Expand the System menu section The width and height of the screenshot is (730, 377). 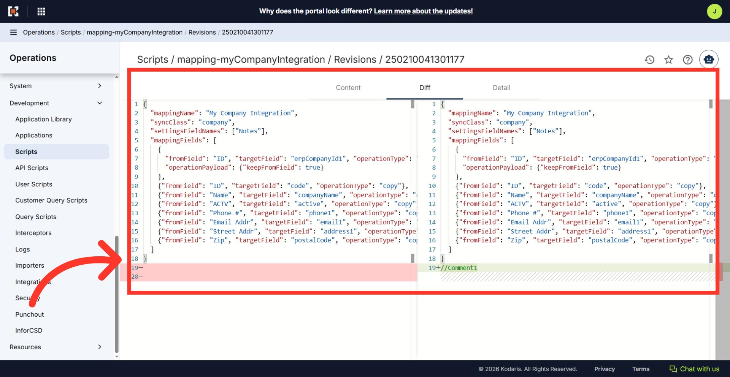coord(56,86)
